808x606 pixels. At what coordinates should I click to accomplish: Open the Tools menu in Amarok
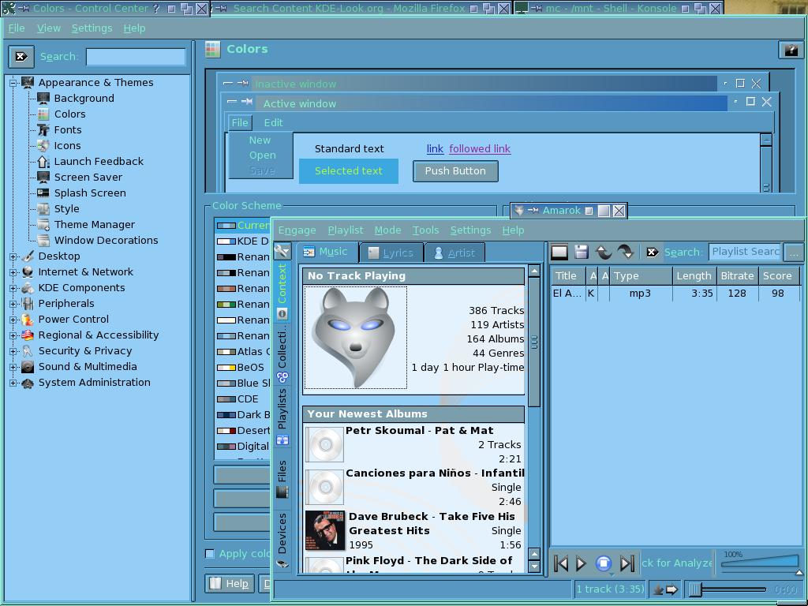click(425, 230)
